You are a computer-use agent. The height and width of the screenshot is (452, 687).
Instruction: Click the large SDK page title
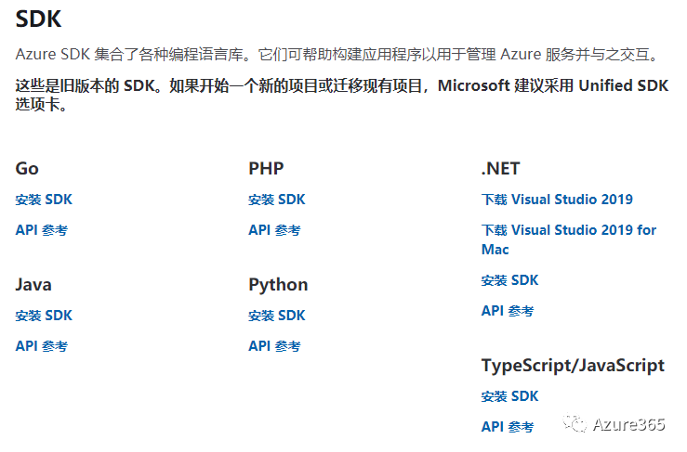point(40,18)
